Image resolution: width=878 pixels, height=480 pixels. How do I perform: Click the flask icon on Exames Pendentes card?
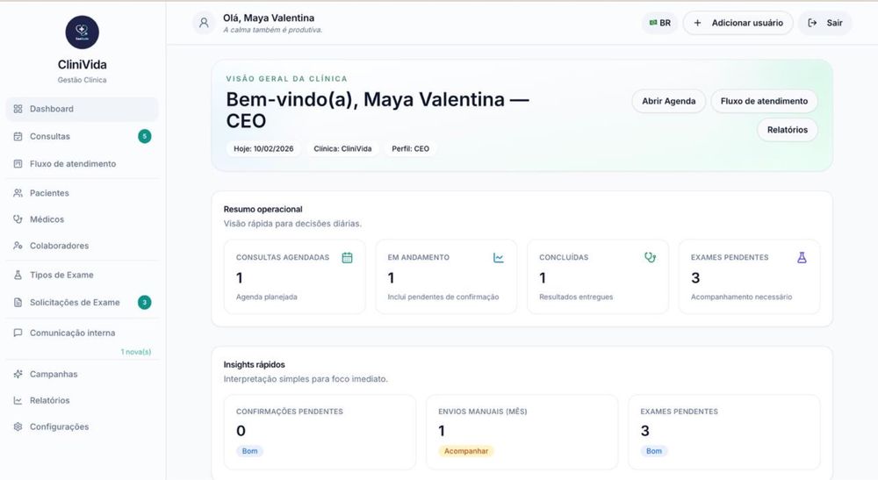tap(802, 257)
